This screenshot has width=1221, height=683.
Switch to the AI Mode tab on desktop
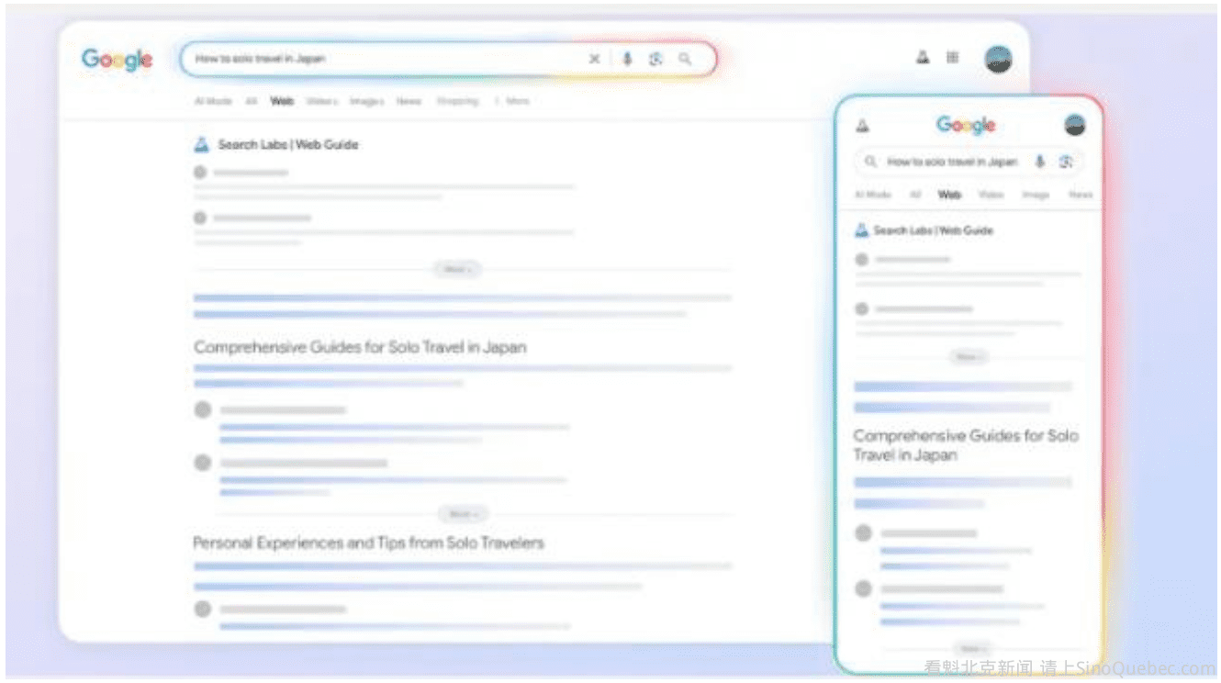pyautogui.click(x=213, y=101)
